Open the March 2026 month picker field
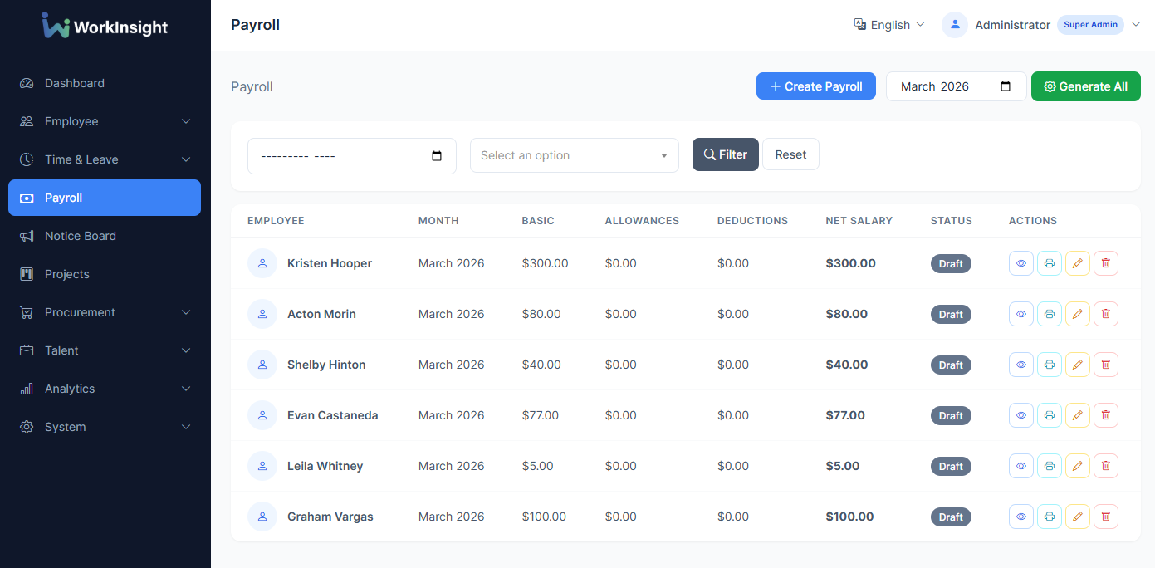1155x568 pixels. point(955,86)
